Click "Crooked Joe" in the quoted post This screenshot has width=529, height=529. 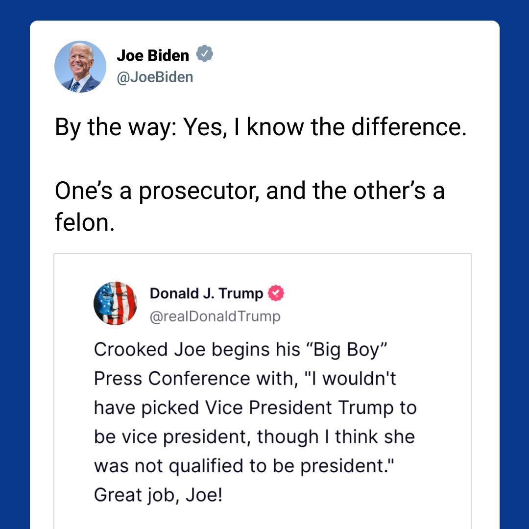pos(141,349)
